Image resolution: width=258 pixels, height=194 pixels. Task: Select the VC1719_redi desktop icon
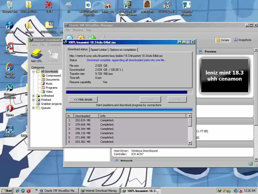[167, 7]
